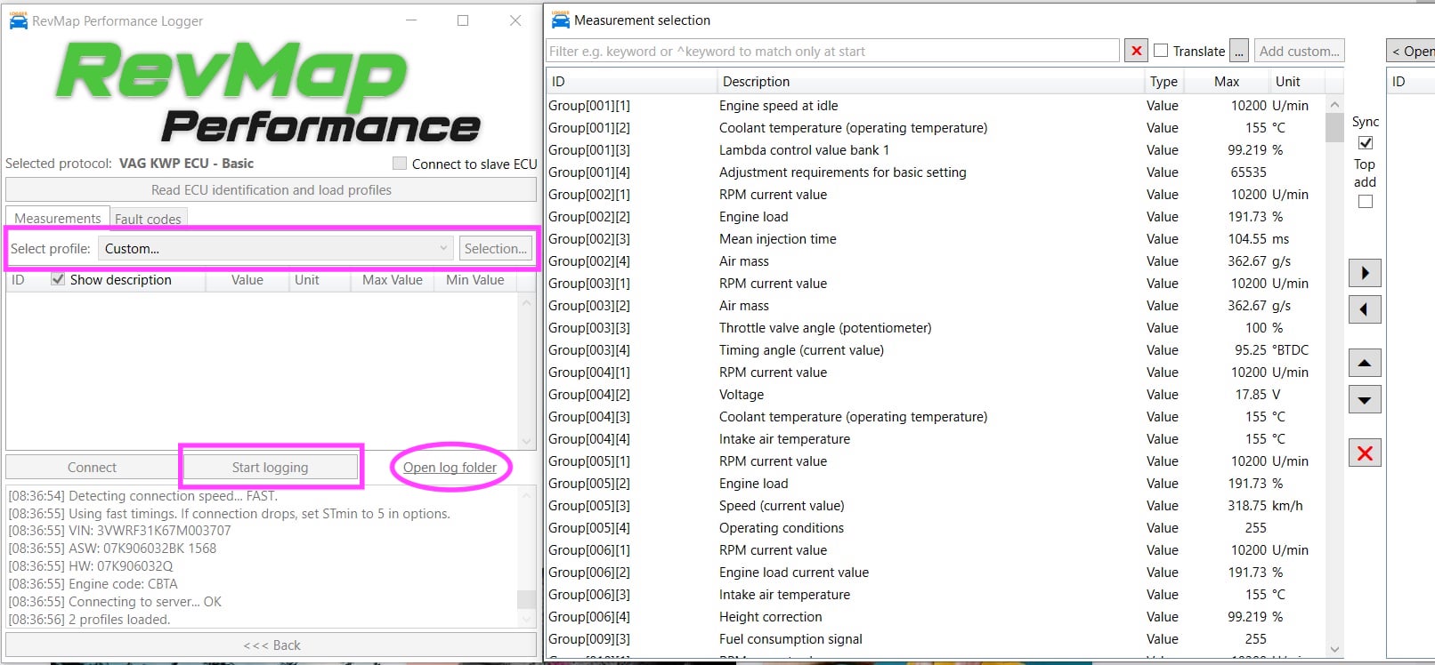1435x665 pixels.
Task: Sort by the Unit column header
Action: pos(1297,81)
